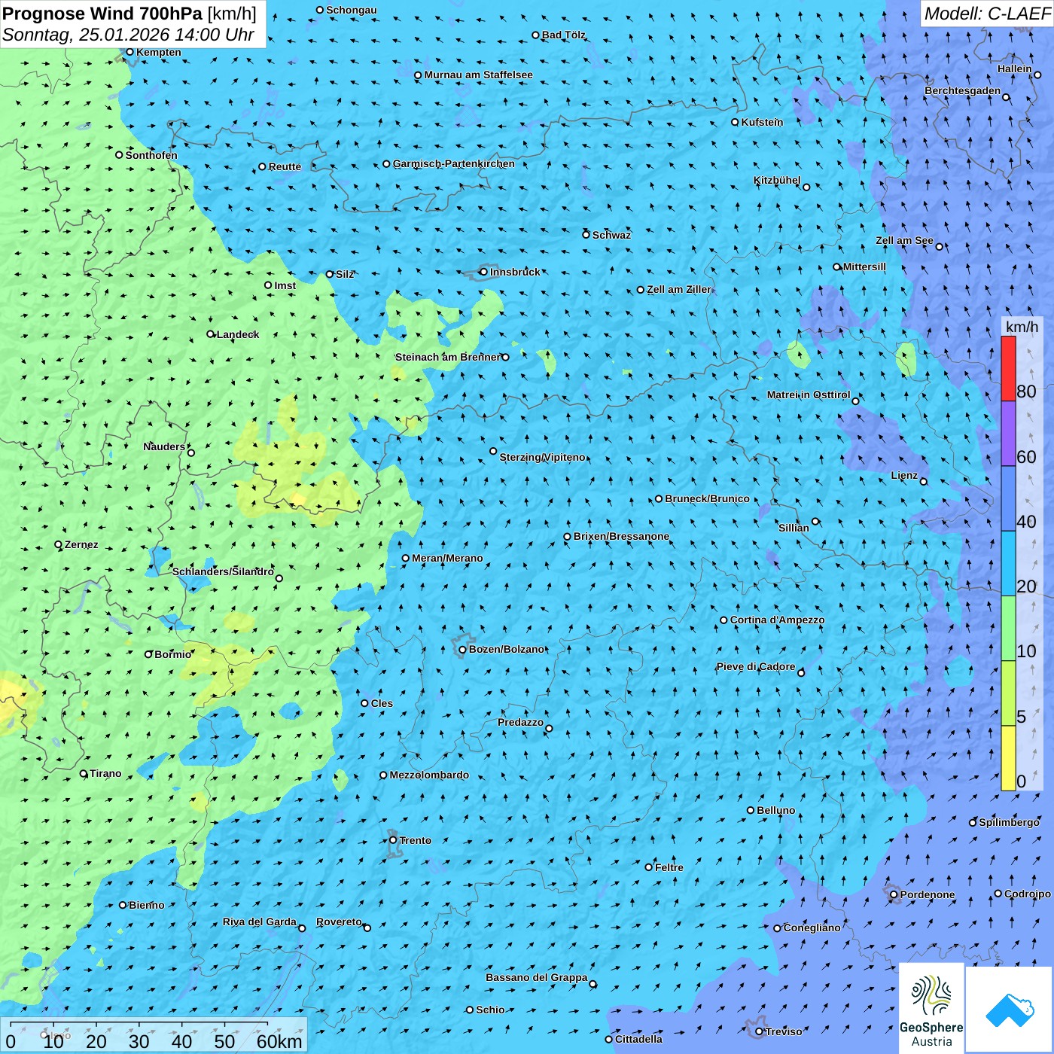This screenshot has height=1054, width=1054.
Task: Click the "Modell: C-LAEF" label
Action: (987, 14)
